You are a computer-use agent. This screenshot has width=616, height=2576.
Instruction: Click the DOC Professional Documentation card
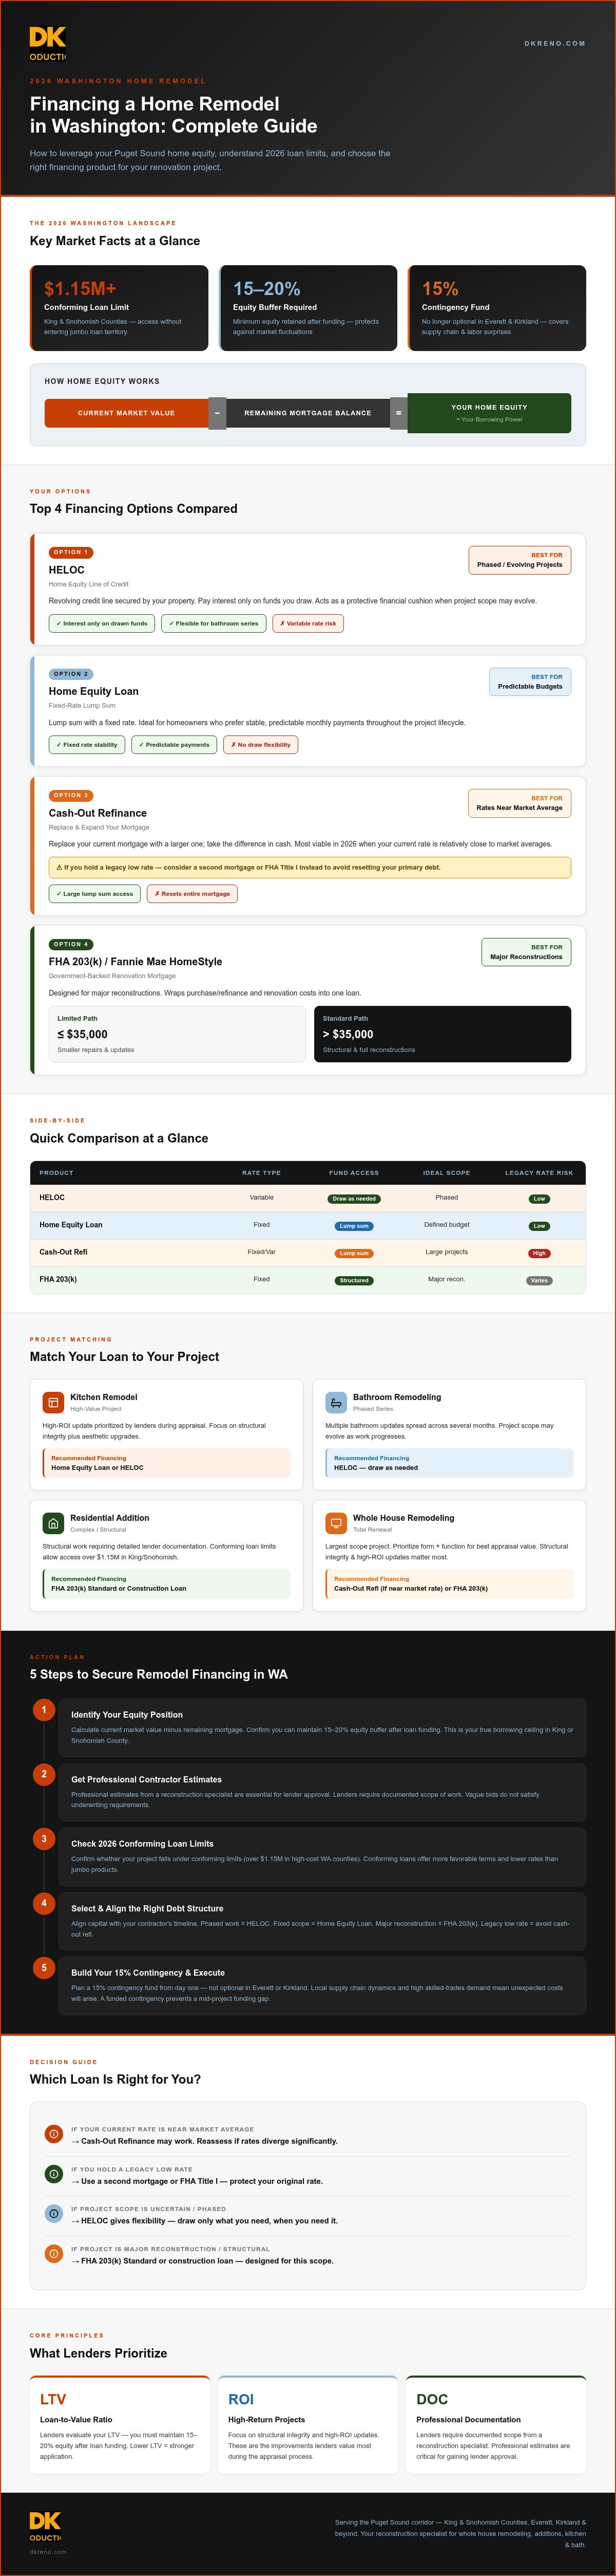pos(496,2425)
